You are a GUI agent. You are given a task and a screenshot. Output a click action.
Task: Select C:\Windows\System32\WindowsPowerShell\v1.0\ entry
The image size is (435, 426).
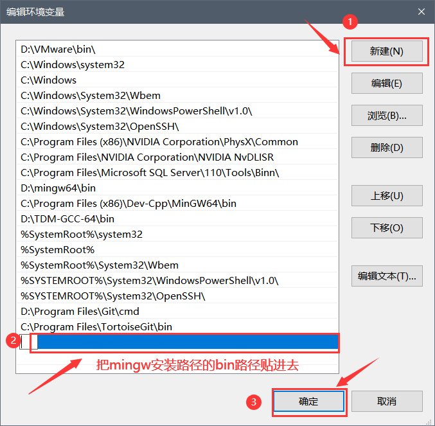click(x=177, y=111)
